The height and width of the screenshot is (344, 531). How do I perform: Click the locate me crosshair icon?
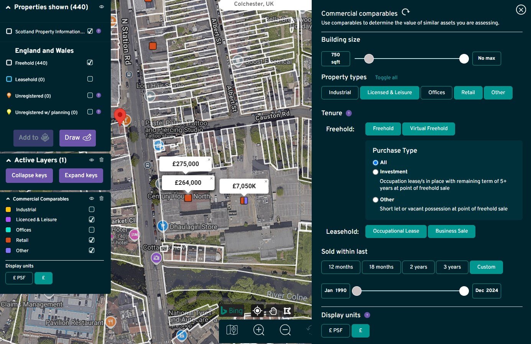(x=258, y=311)
